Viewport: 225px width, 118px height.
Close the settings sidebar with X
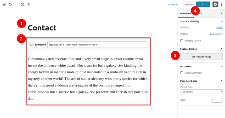point(222,14)
